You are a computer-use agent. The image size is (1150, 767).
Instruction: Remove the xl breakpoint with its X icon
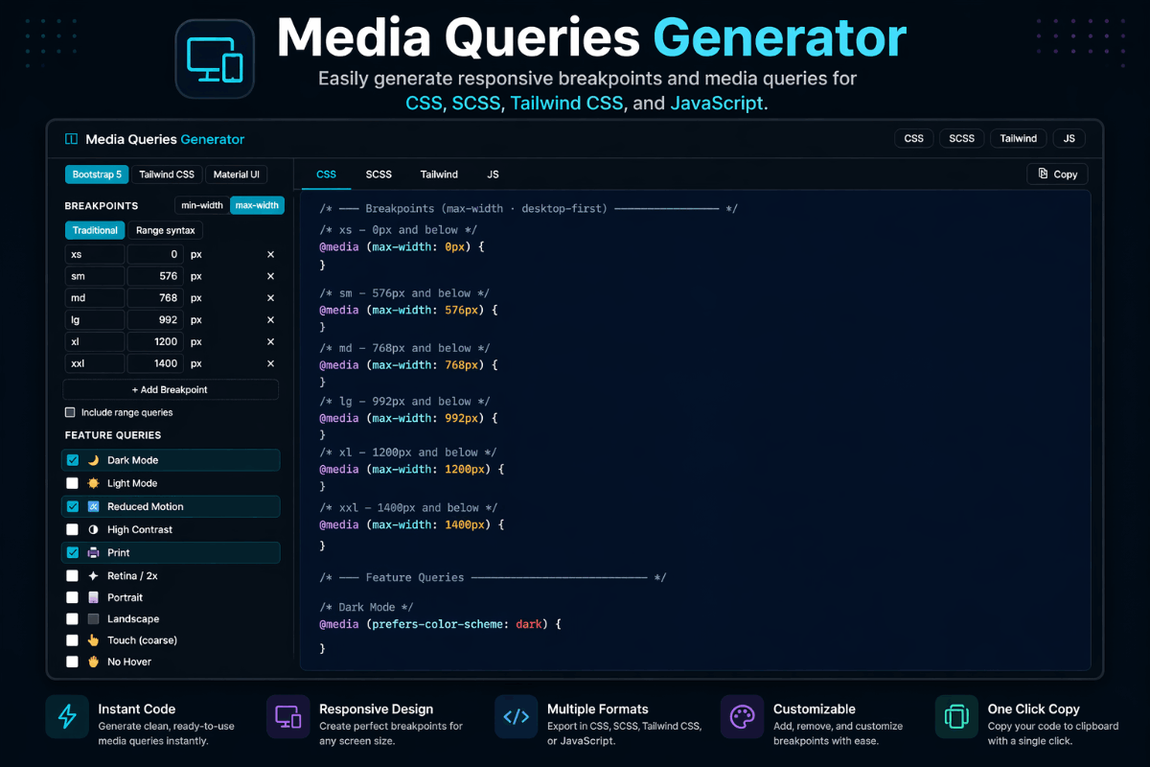270,342
